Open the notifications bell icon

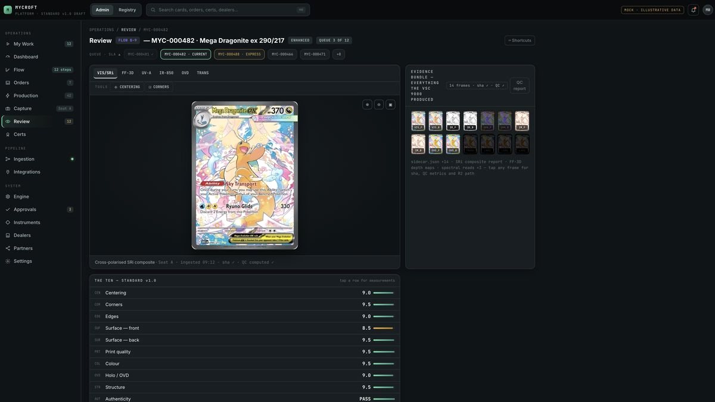point(693,10)
